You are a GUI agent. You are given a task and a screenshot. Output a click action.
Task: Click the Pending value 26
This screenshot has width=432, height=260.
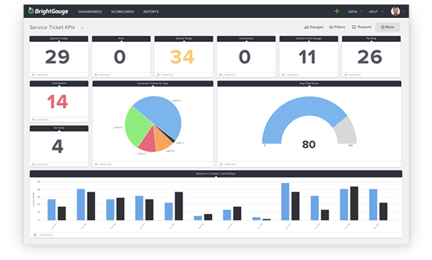tap(370, 57)
